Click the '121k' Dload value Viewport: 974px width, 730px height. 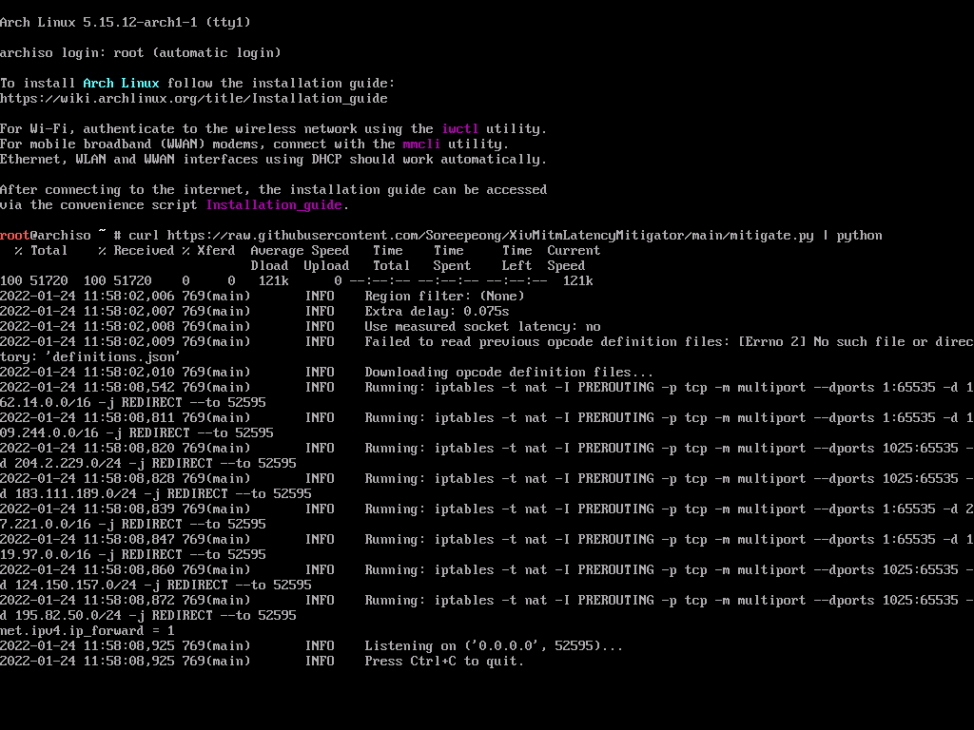[273, 281]
